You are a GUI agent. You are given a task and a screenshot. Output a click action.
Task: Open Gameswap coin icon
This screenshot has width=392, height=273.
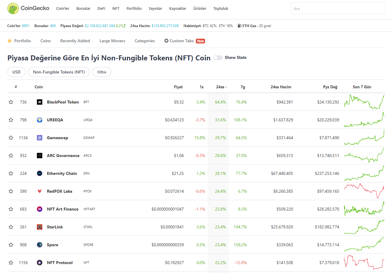[x=40, y=138]
